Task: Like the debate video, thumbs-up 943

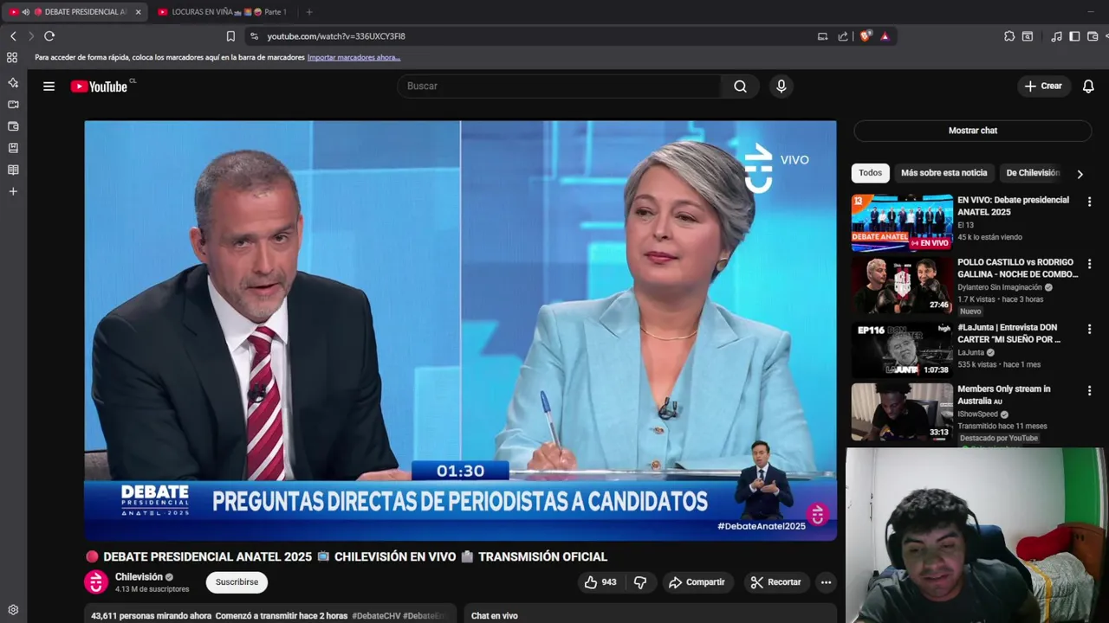Action: click(x=600, y=582)
